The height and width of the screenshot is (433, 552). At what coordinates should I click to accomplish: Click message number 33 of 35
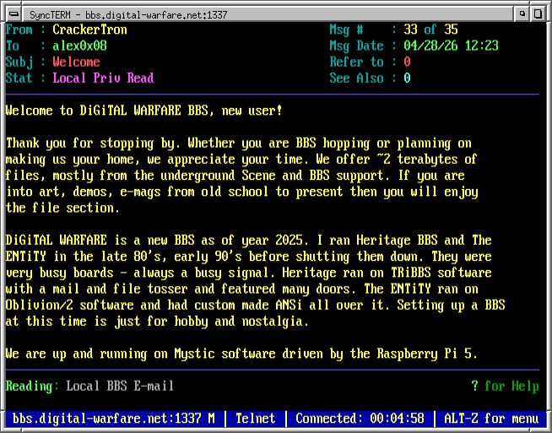tap(431, 30)
